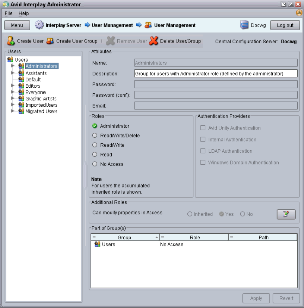Click first User Management breadcrumb link
The height and width of the screenshot is (308, 304).
112,25
